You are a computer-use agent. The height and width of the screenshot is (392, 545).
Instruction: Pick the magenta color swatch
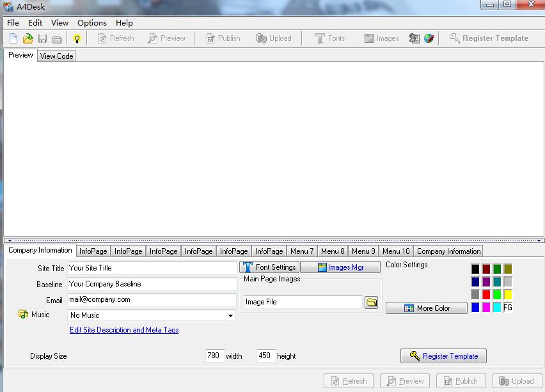[486, 307]
